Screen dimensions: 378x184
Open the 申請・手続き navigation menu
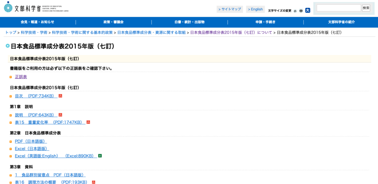265,22
